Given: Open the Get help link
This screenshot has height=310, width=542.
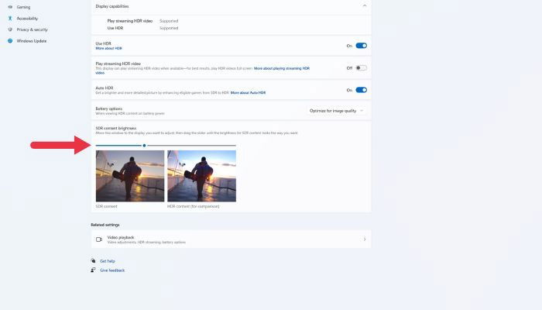Looking at the screenshot, I should (108, 261).
